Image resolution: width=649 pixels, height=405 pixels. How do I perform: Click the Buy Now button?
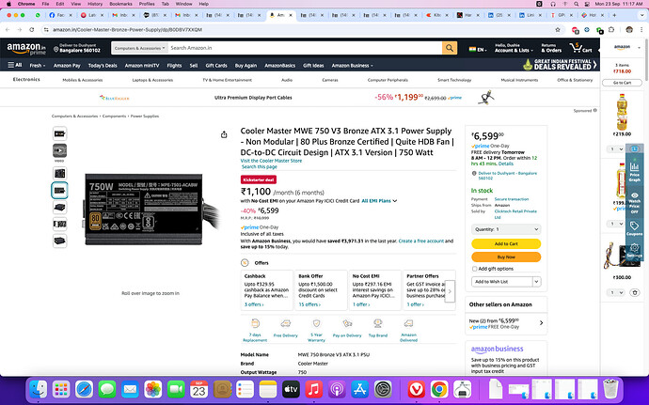click(506, 257)
